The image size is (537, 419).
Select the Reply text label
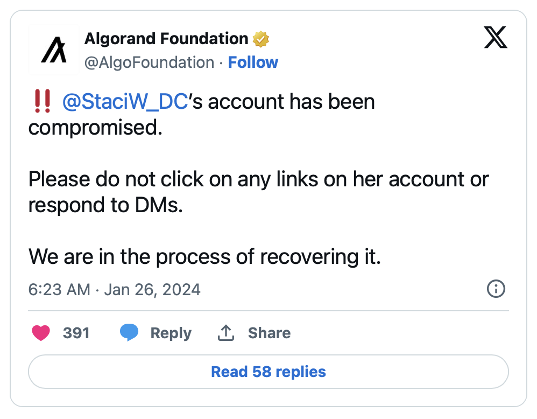tap(171, 333)
